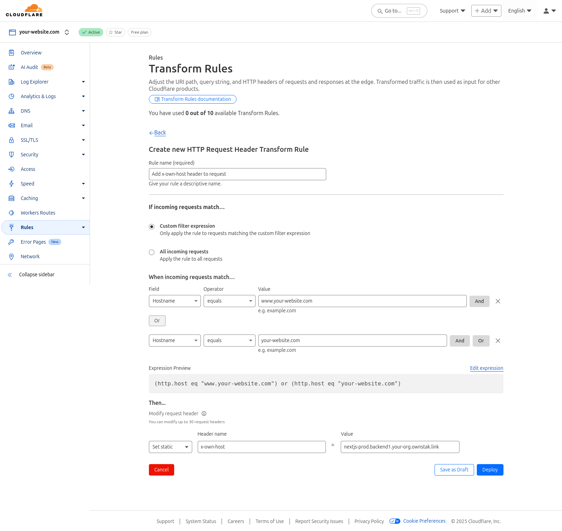Image resolution: width=562 pixels, height=531 pixels.
Task: Select All incoming requests radio option
Action: 152,252
